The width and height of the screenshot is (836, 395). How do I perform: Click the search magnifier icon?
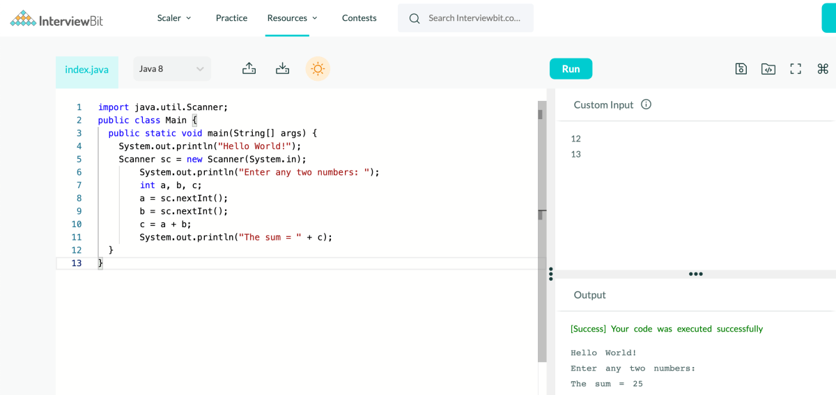pos(415,18)
